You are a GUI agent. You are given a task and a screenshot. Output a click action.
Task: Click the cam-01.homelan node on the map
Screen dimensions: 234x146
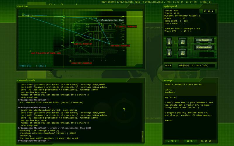tap(73, 42)
